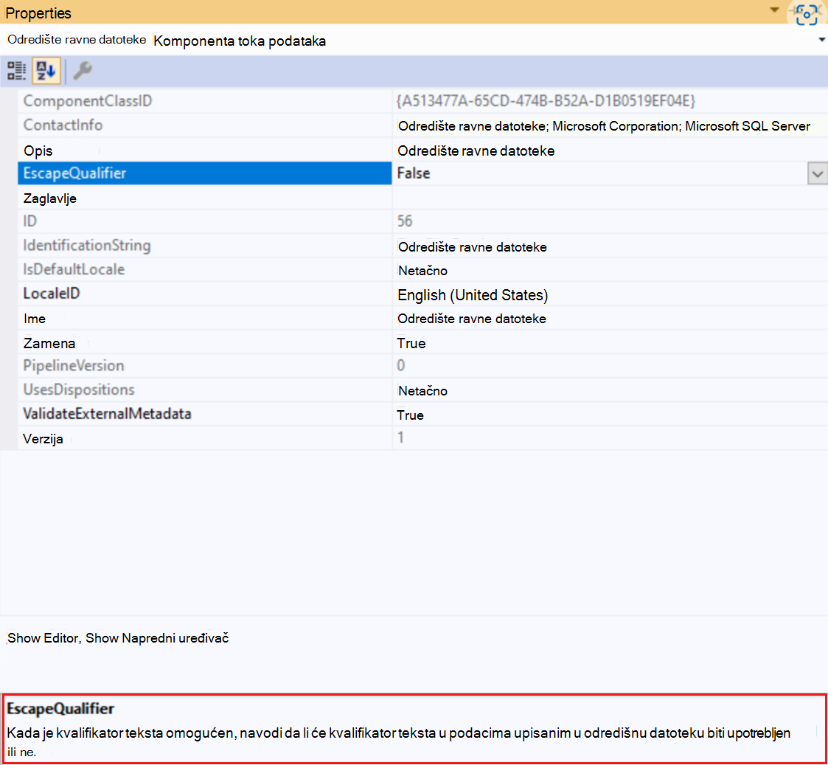Screen dimensions: 828x765
Task: Click the PipelineVersion value 0
Action: (x=401, y=366)
